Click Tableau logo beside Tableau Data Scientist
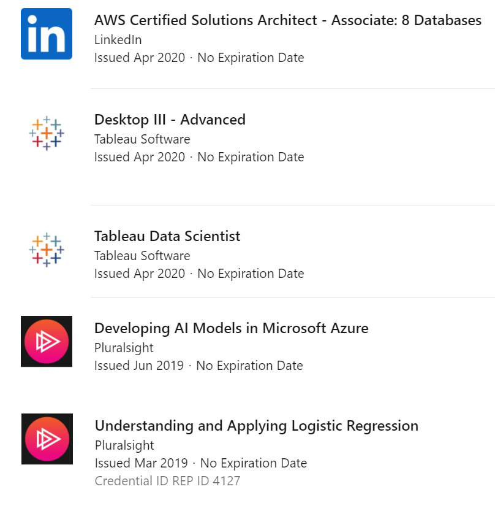This screenshot has width=495, height=519. tap(47, 250)
